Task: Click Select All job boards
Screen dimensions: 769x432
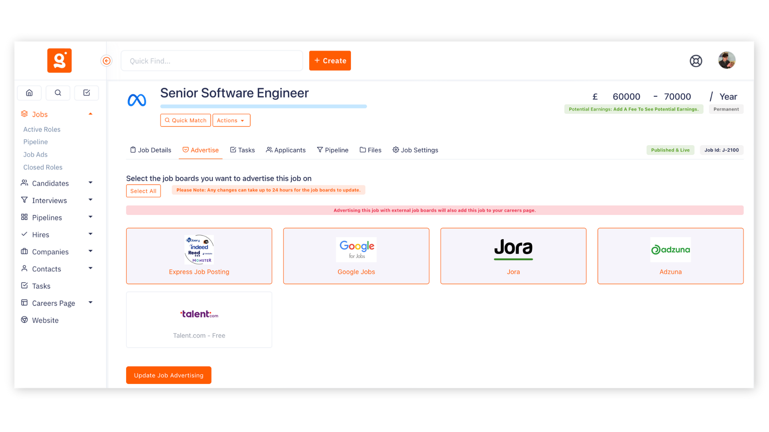Action: coord(143,191)
